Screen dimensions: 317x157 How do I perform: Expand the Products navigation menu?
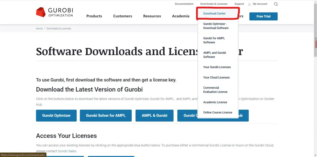[94, 16]
